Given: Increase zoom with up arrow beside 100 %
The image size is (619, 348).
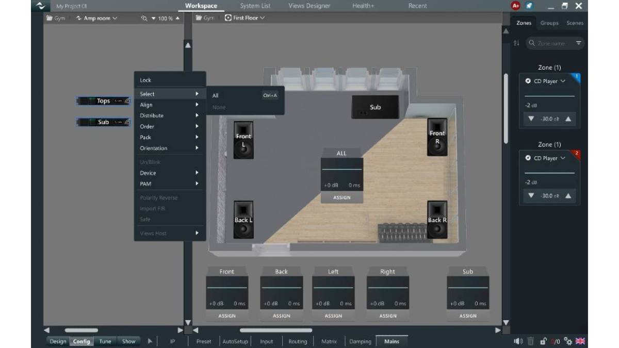Looking at the screenshot, I should coord(177,18).
